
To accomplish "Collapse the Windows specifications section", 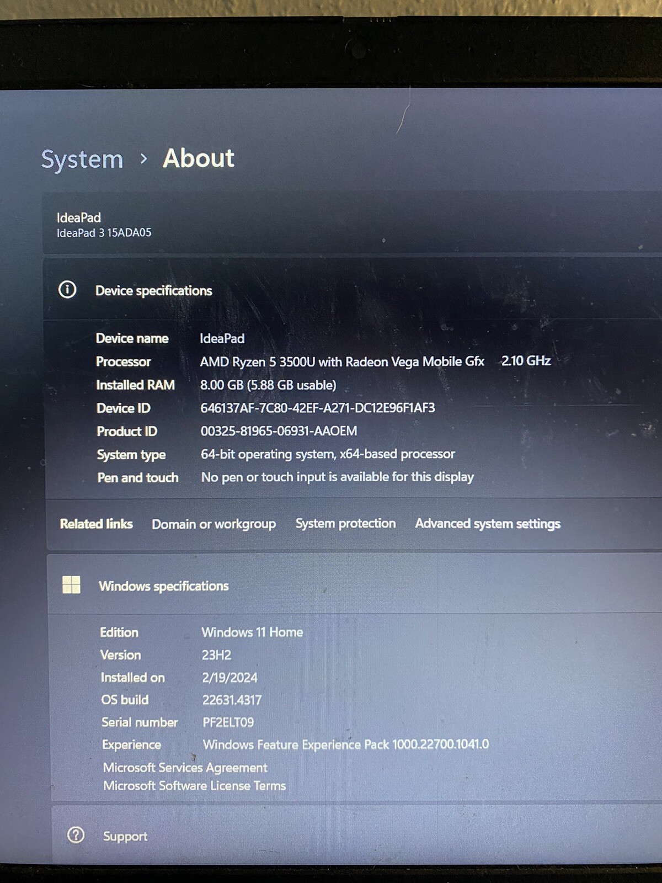I will click(354, 585).
